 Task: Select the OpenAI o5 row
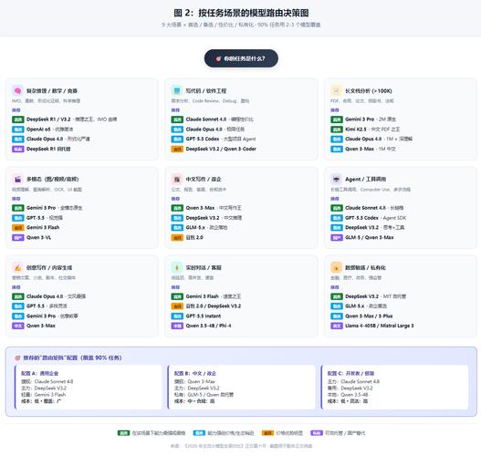[x=43, y=130]
